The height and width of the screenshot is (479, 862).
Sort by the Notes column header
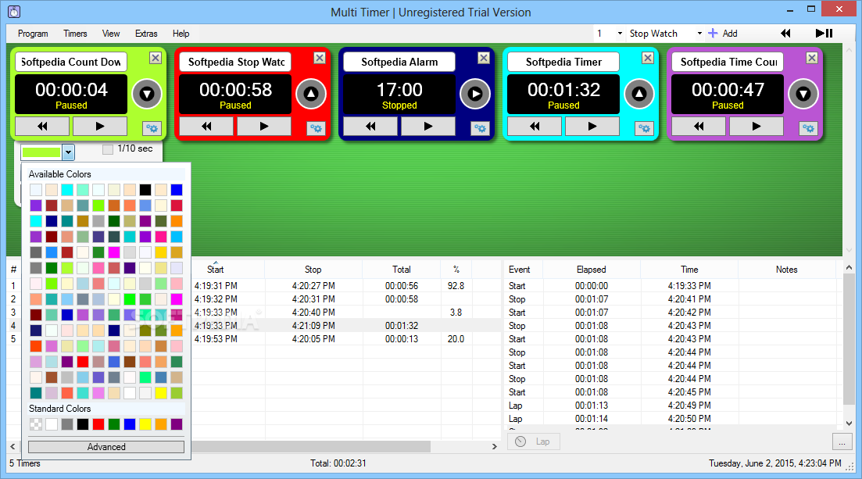click(787, 270)
